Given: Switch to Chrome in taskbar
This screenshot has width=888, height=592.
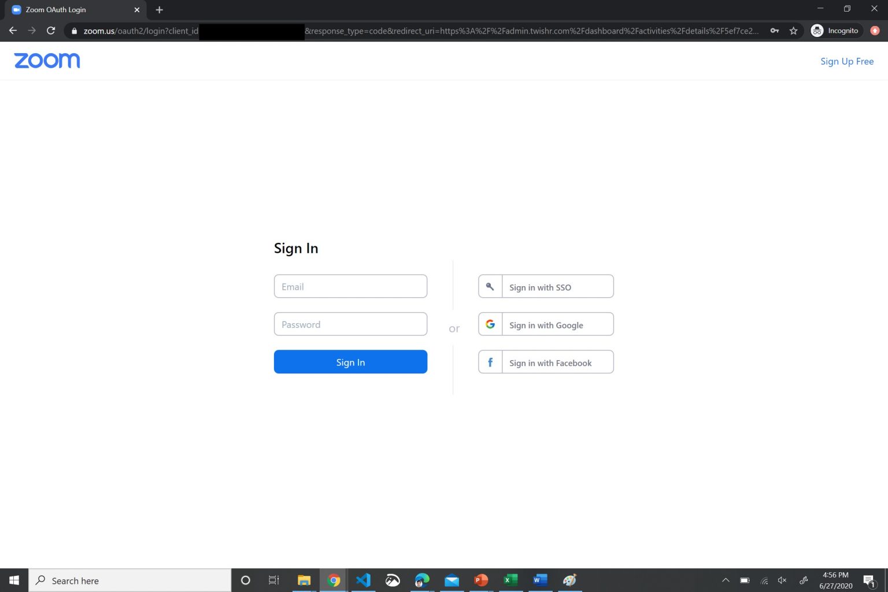Looking at the screenshot, I should [x=334, y=580].
